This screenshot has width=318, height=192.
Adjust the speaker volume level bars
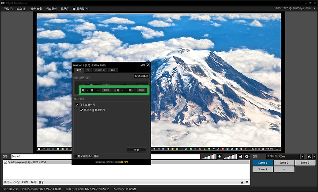[x=230, y=157]
